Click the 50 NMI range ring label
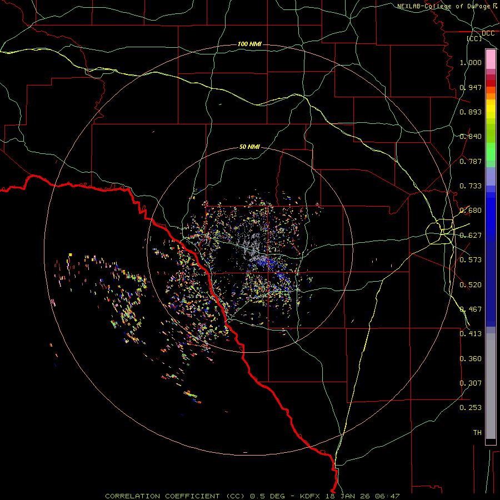Viewport: 500px width, 500px height. (x=249, y=147)
